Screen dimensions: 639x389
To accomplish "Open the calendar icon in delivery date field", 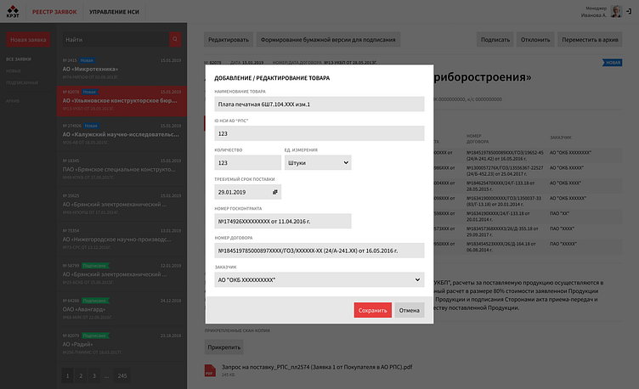I will pyautogui.click(x=275, y=192).
